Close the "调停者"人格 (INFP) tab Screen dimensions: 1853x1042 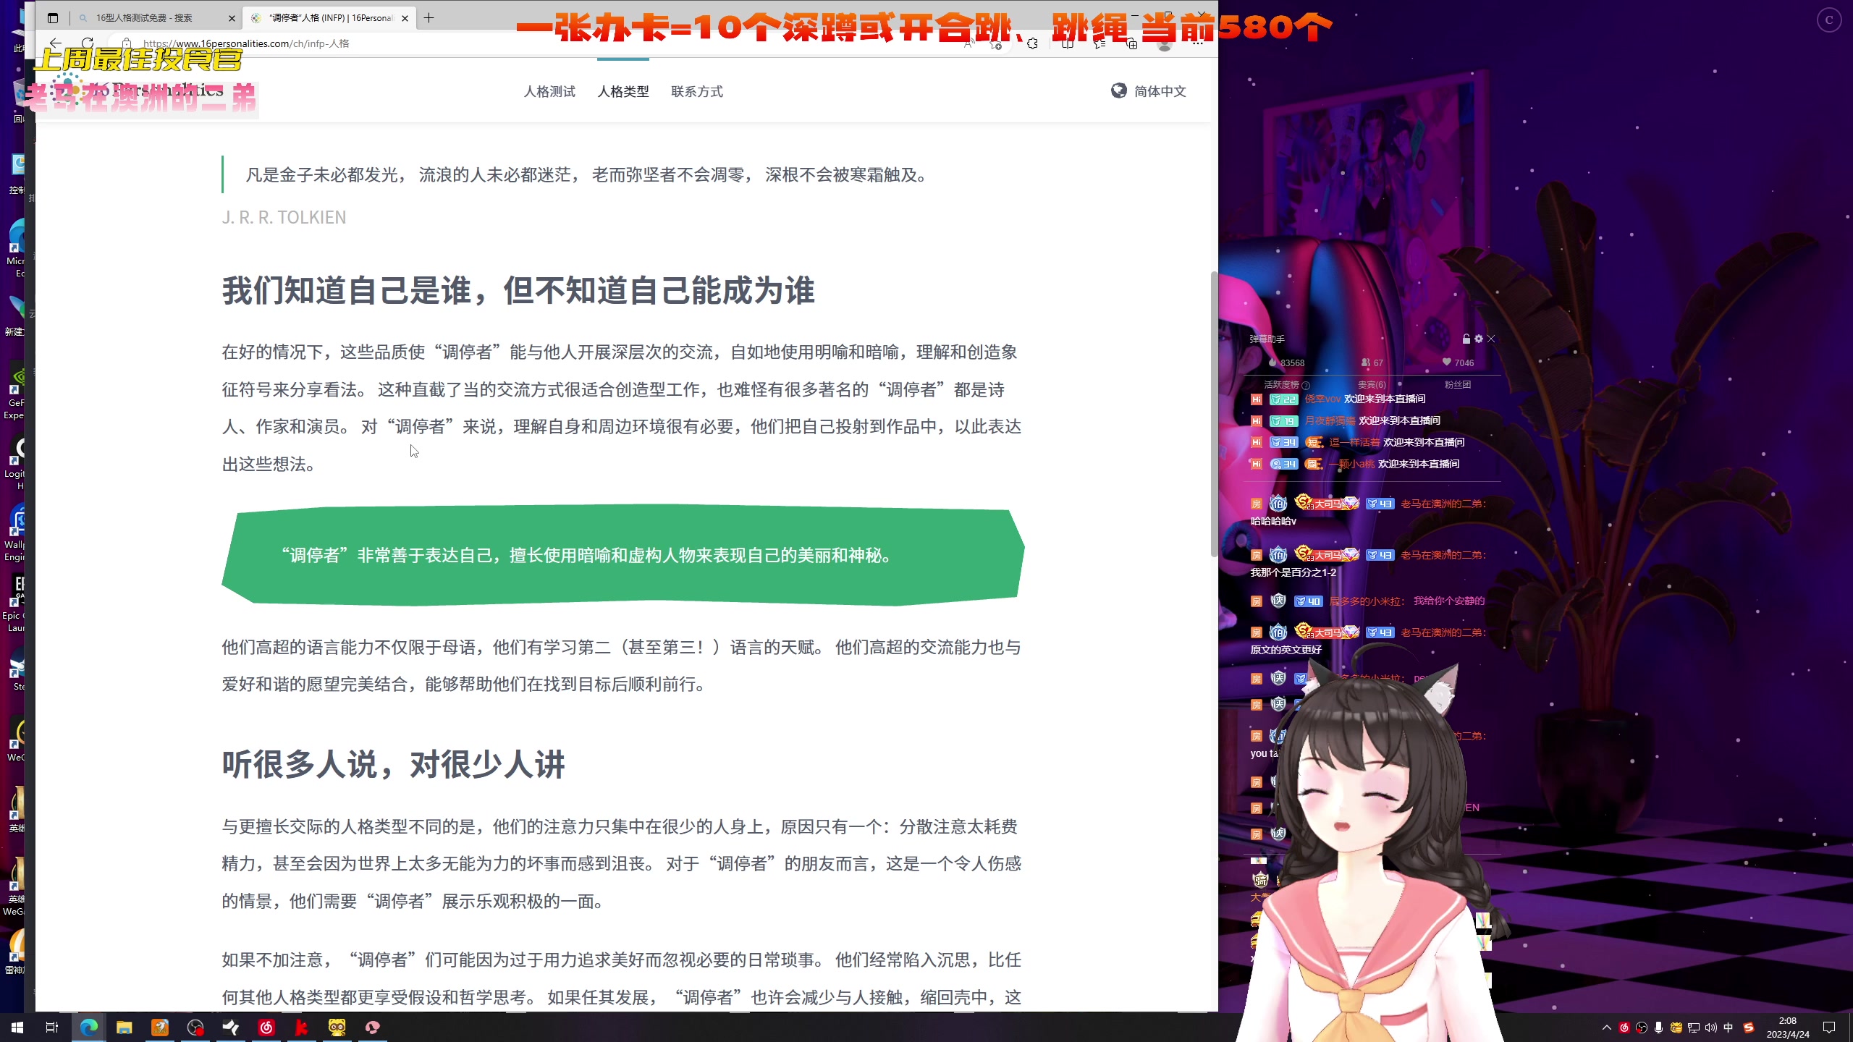pyautogui.click(x=405, y=18)
